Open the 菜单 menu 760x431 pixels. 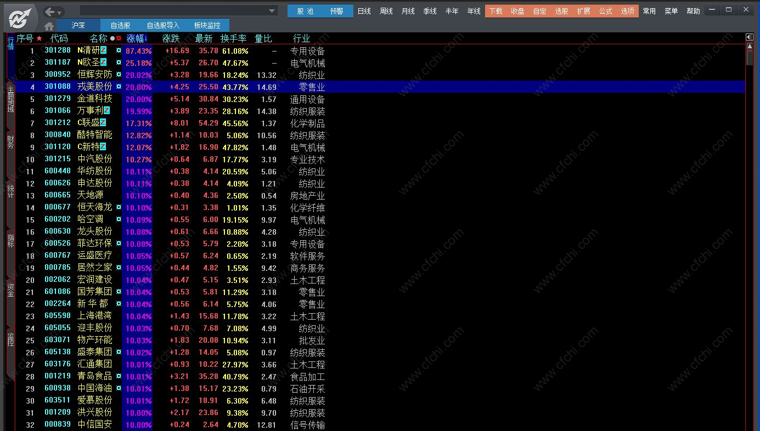pyautogui.click(x=671, y=11)
